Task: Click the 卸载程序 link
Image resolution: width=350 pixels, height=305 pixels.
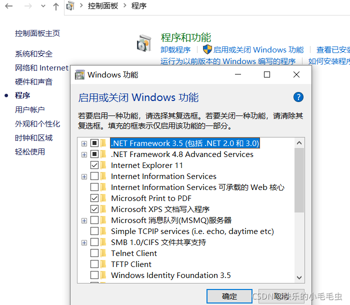Action: point(175,49)
